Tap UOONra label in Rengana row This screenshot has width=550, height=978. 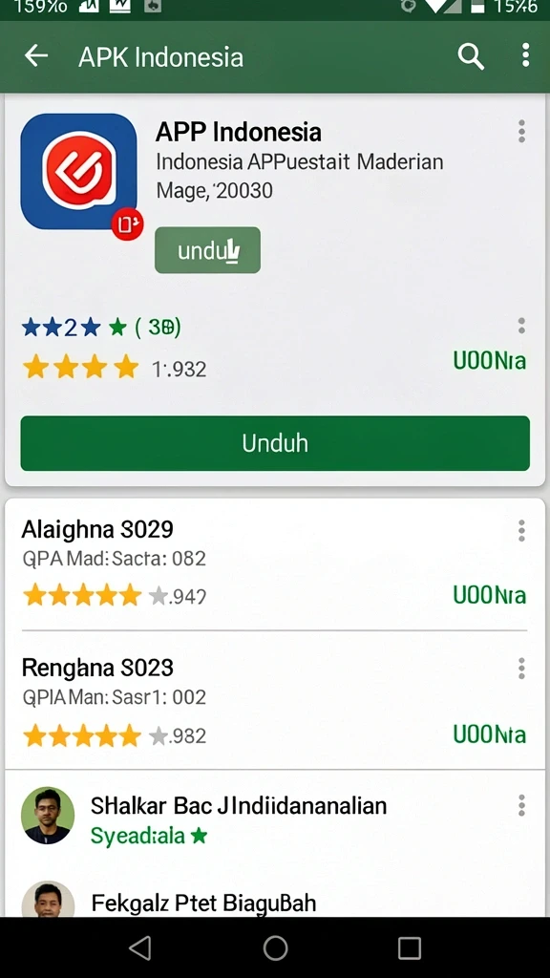tap(490, 735)
